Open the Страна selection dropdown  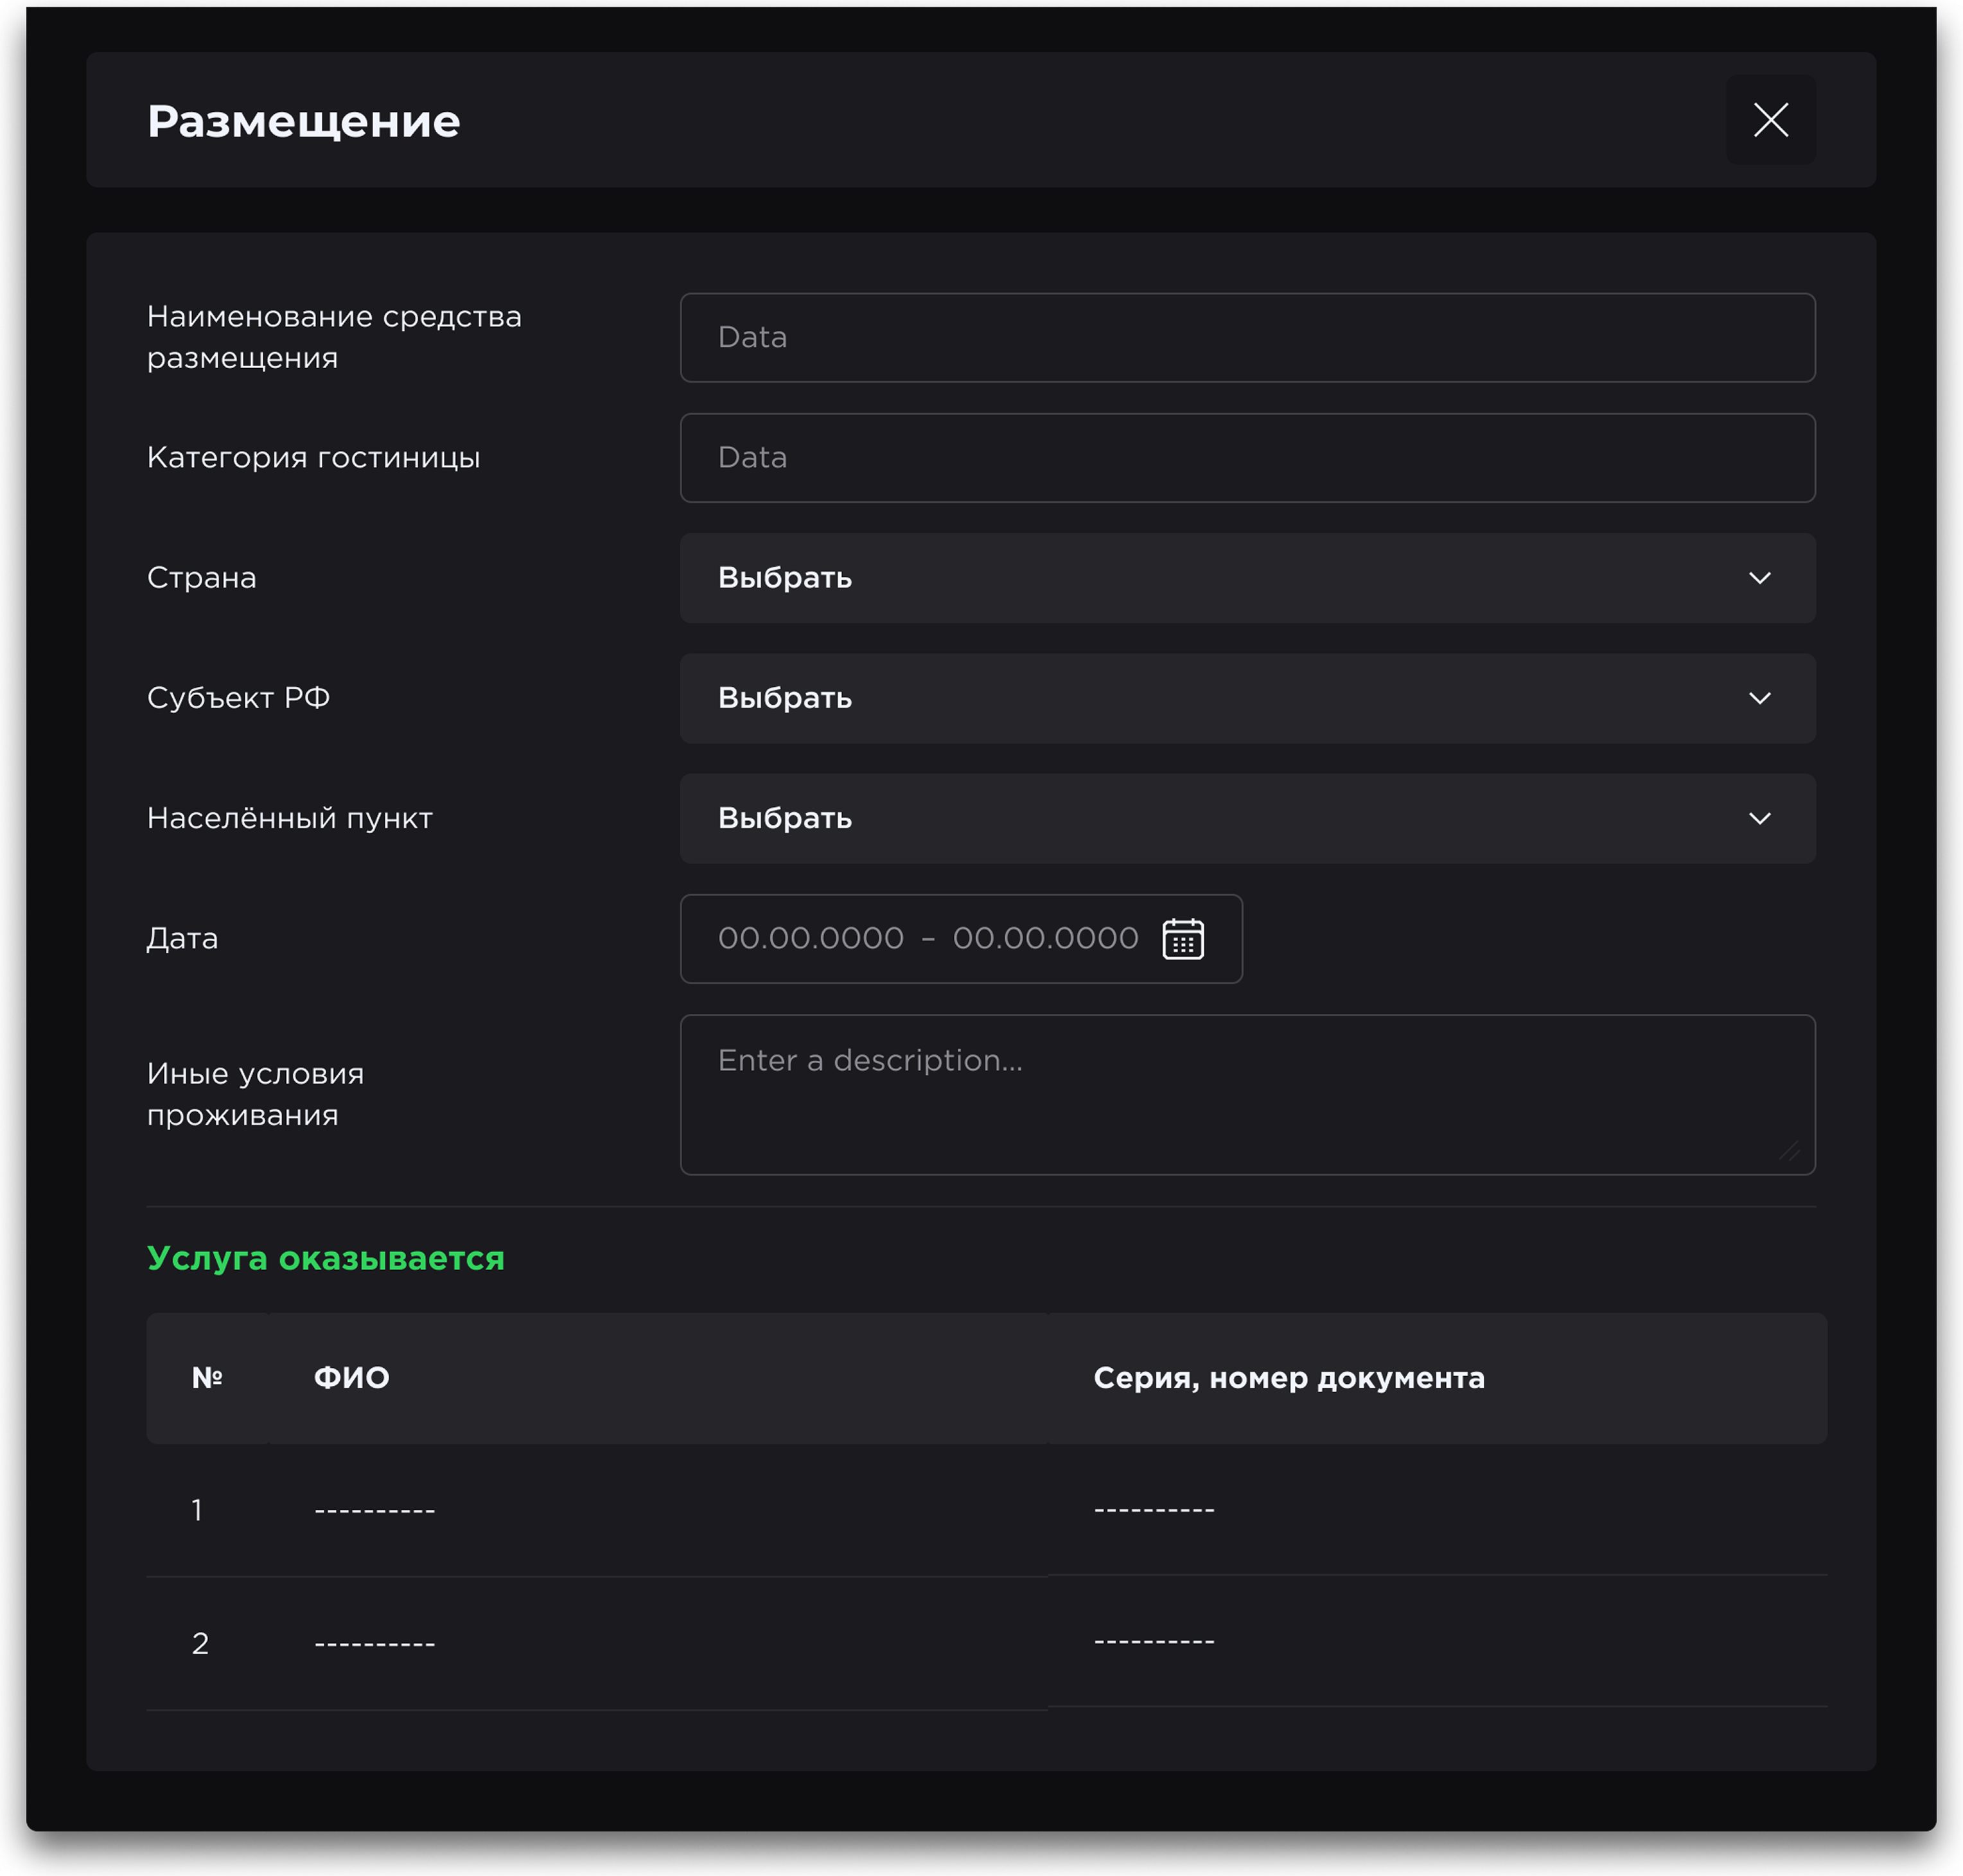pyautogui.click(x=1200, y=578)
